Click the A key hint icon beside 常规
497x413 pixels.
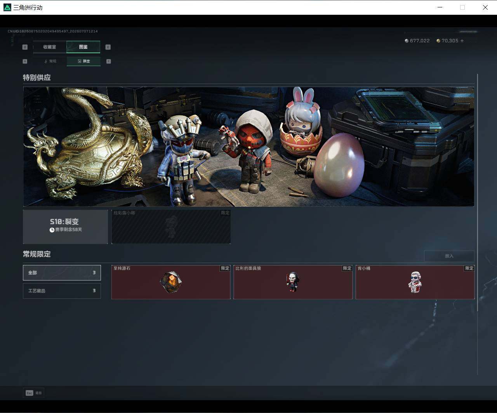point(25,61)
